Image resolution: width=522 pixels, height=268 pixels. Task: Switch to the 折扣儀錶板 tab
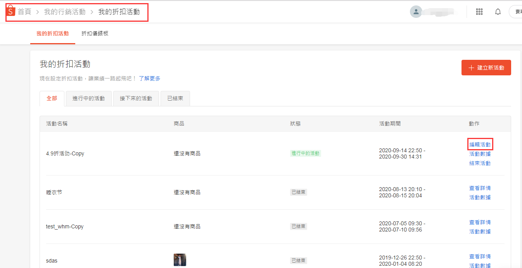95,33
